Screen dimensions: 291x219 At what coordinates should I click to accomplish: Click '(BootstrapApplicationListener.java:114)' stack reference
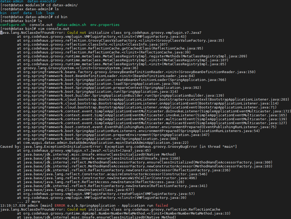tap(238, 103)
